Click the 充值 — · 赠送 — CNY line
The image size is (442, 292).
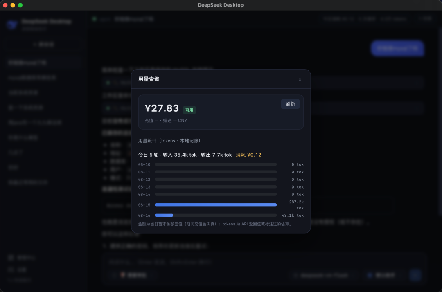pos(166,121)
